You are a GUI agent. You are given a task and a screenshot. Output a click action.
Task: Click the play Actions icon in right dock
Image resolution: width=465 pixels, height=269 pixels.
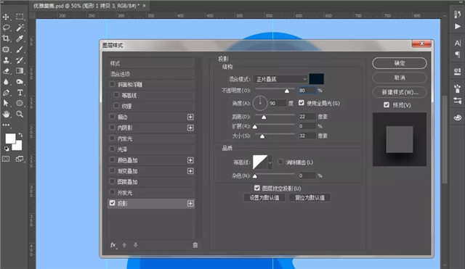pos(458,27)
